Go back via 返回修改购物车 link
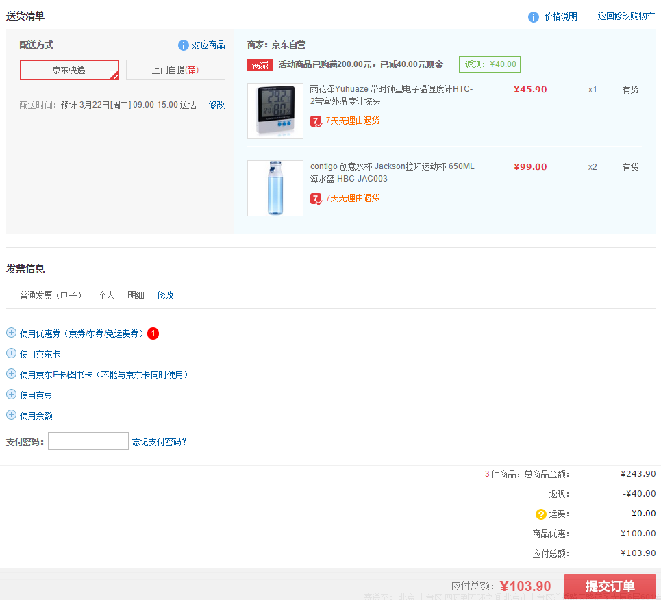Image resolution: width=661 pixels, height=600 pixels. pos(626,16)
